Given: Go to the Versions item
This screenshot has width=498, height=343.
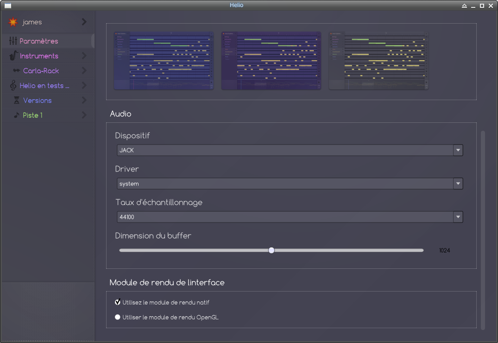Looking at the screenshot, I should coord(48,101).
